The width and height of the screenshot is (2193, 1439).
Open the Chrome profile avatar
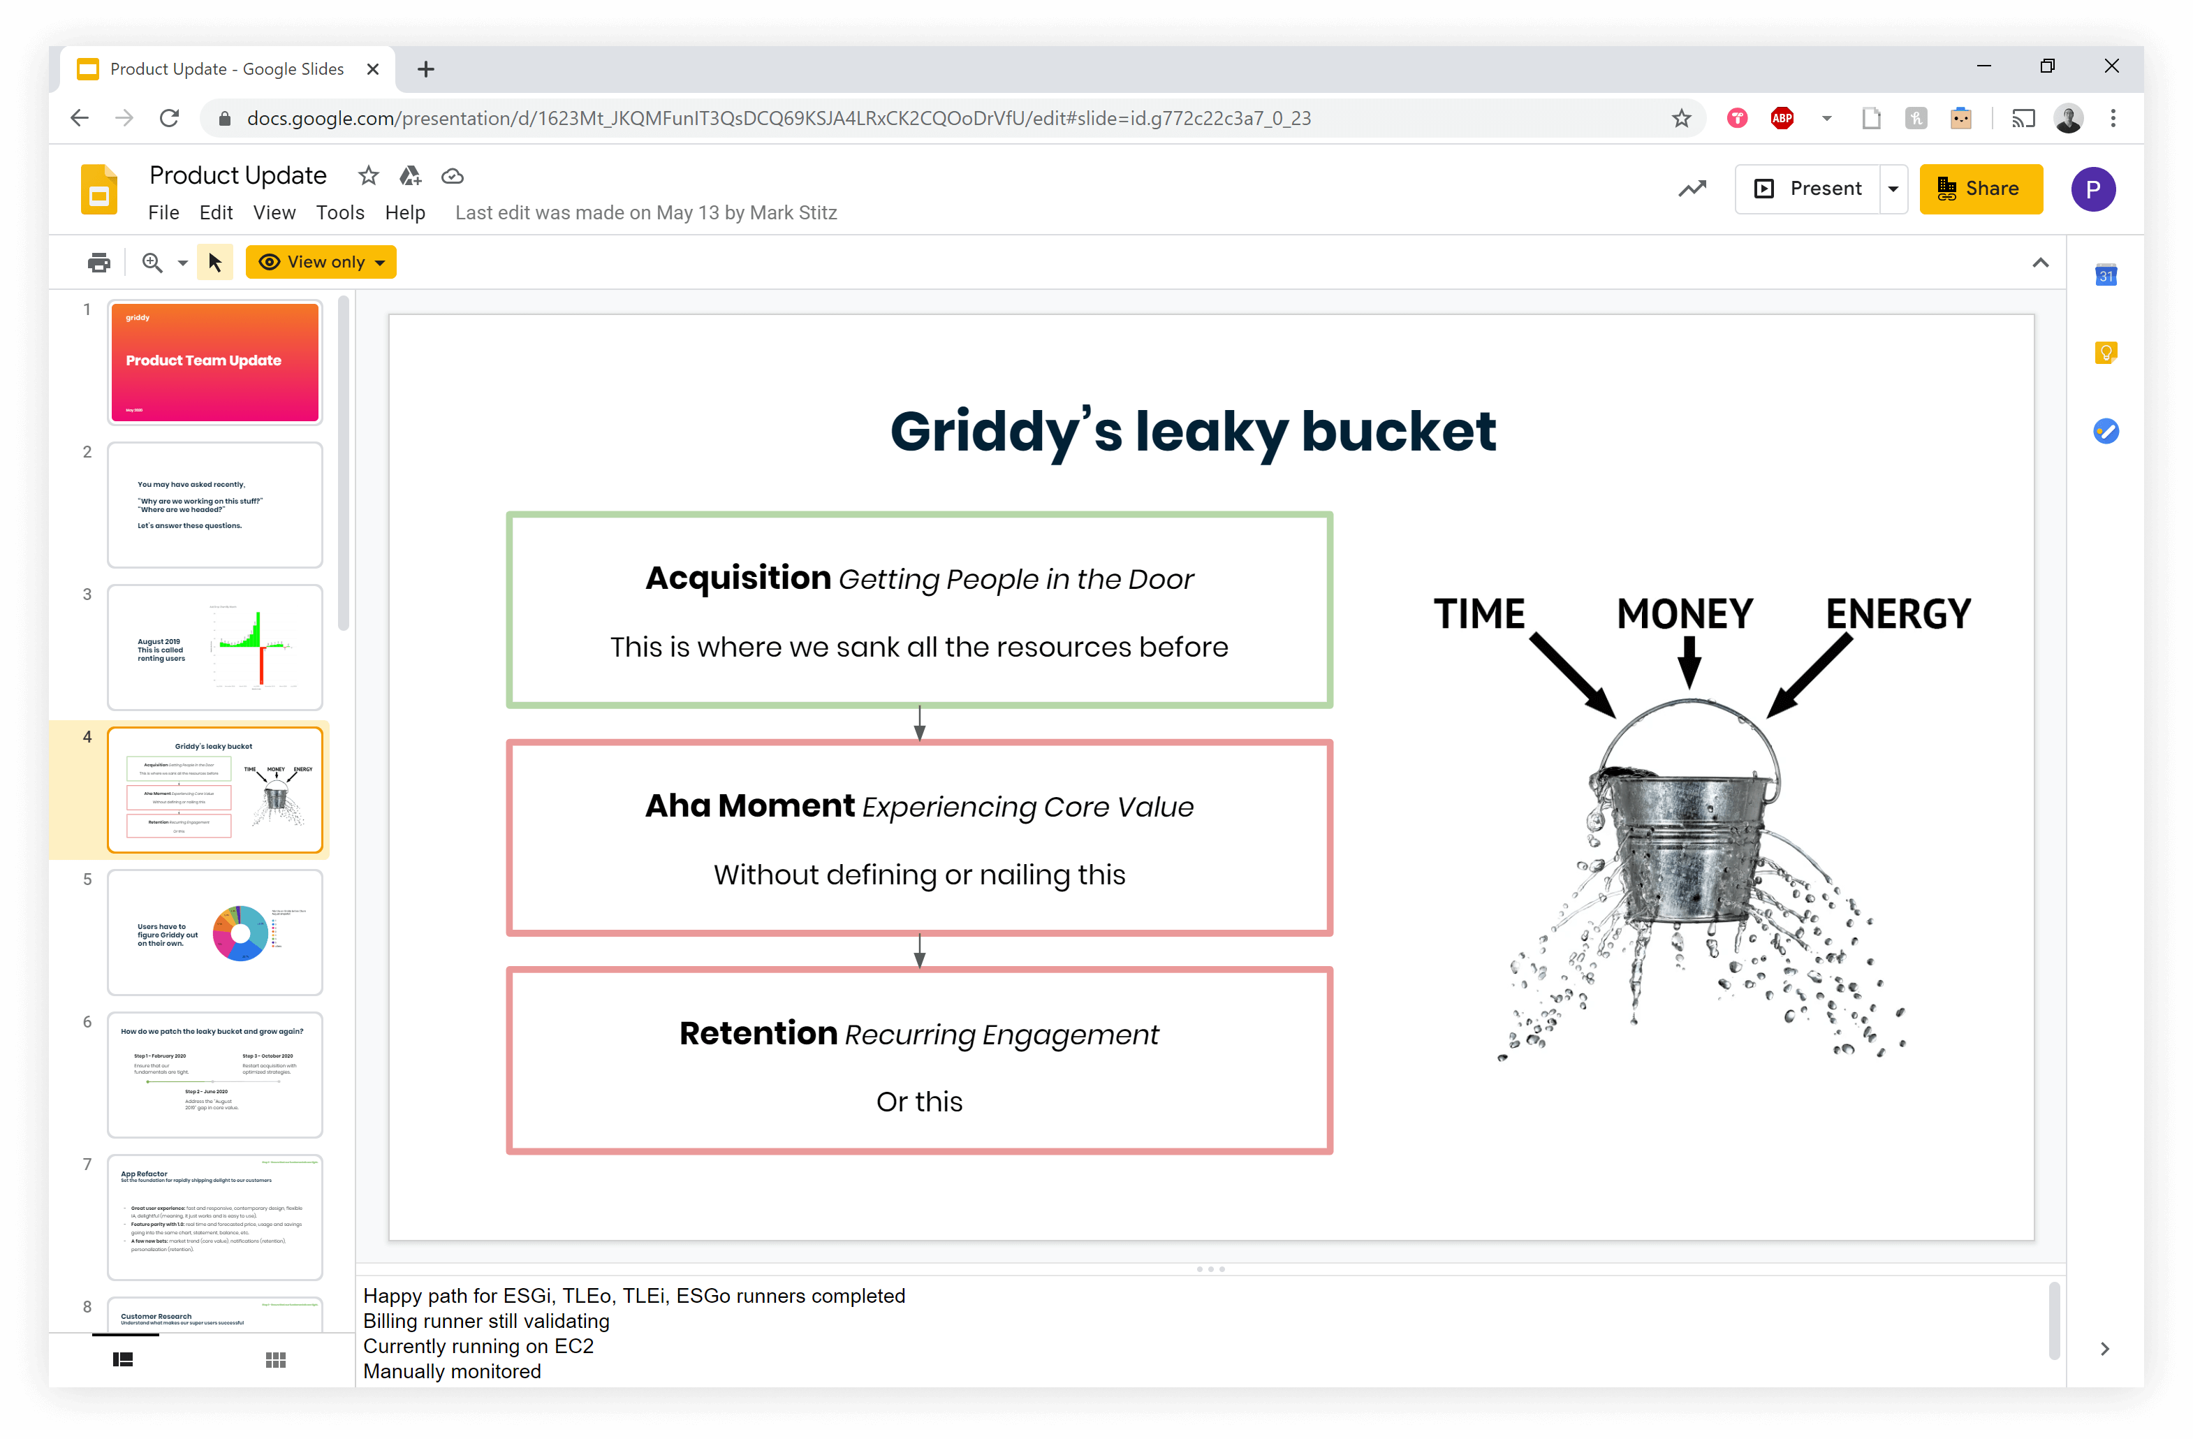[2069, 118]
